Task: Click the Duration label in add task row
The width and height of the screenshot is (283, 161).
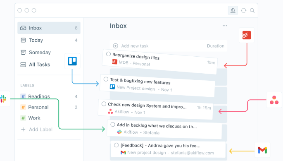Action: click(216, 46)
